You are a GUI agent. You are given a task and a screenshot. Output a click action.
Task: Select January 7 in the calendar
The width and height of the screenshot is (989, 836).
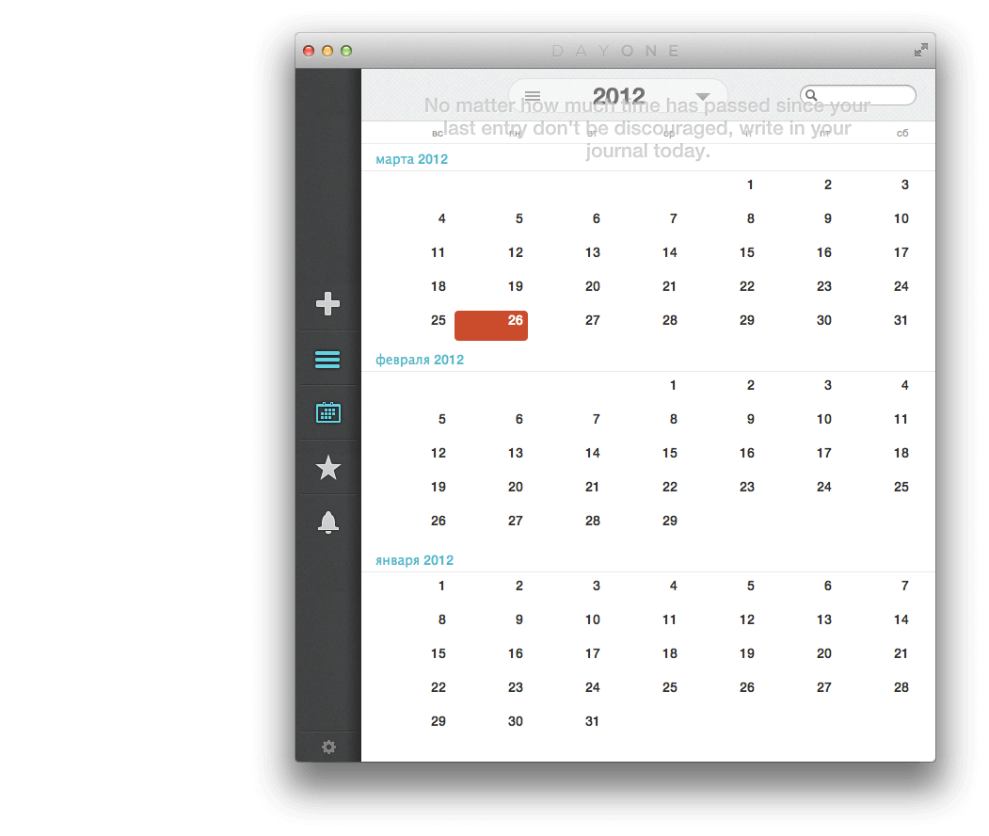[x=904, y=587]
